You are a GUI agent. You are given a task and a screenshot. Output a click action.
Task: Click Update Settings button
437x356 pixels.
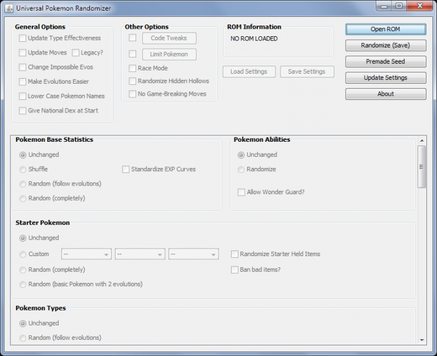coord(385,78)
